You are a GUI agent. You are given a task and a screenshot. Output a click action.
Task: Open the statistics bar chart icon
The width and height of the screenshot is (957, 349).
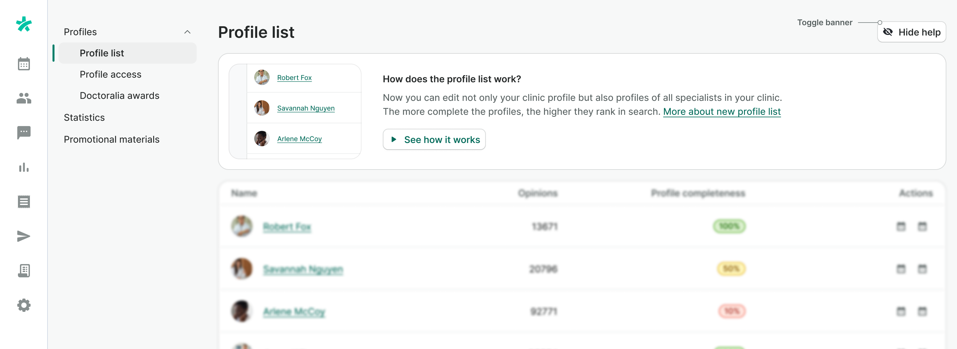click(x=24, y=167)
